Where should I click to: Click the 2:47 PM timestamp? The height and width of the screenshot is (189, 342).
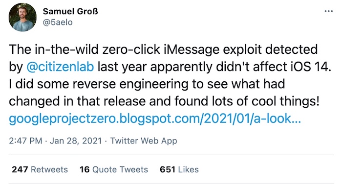tap(25, 141)
